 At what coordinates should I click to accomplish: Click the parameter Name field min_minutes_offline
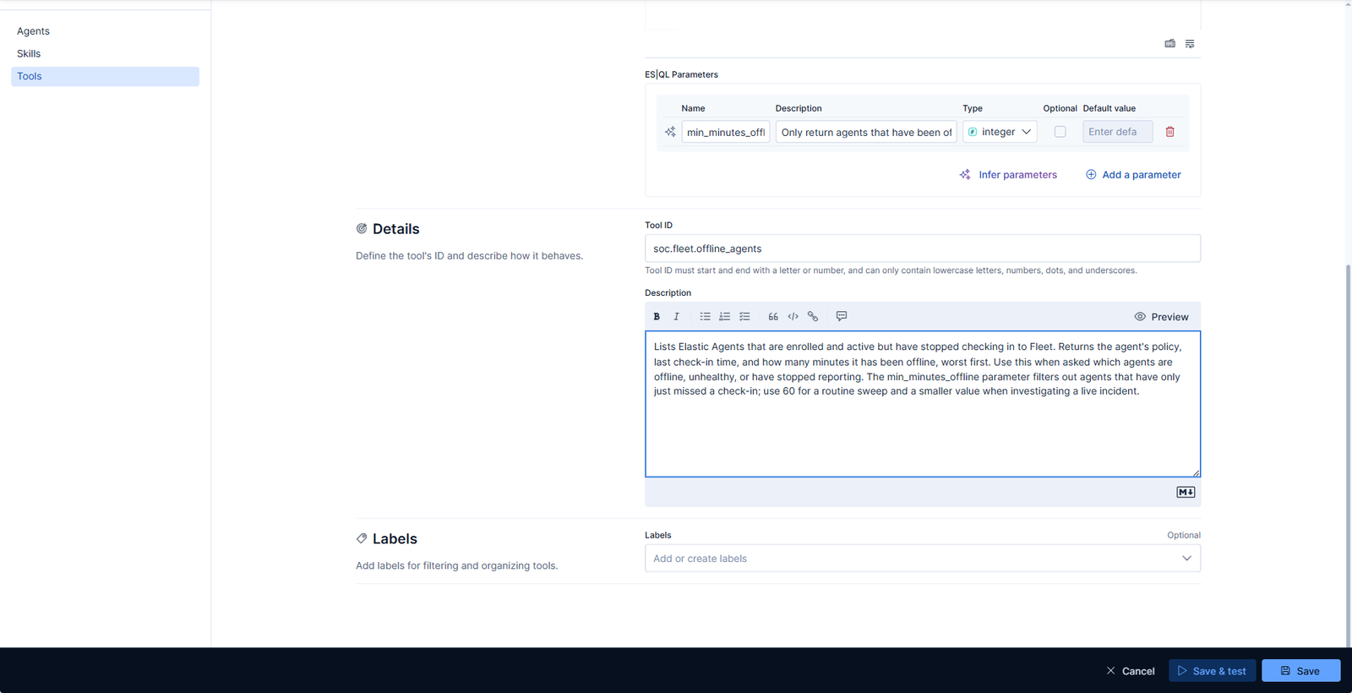click(x=726, y=132)
